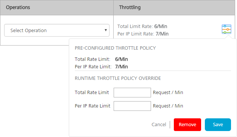This screenshot has width=237, height=137.
Task: Click the Per IP Rate Limit field label
Action: 92,106
